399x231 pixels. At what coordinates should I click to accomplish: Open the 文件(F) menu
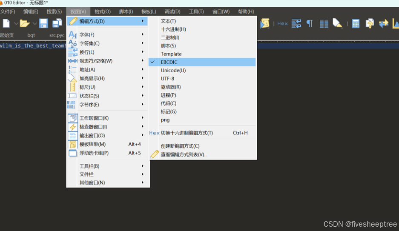point(8,11)
